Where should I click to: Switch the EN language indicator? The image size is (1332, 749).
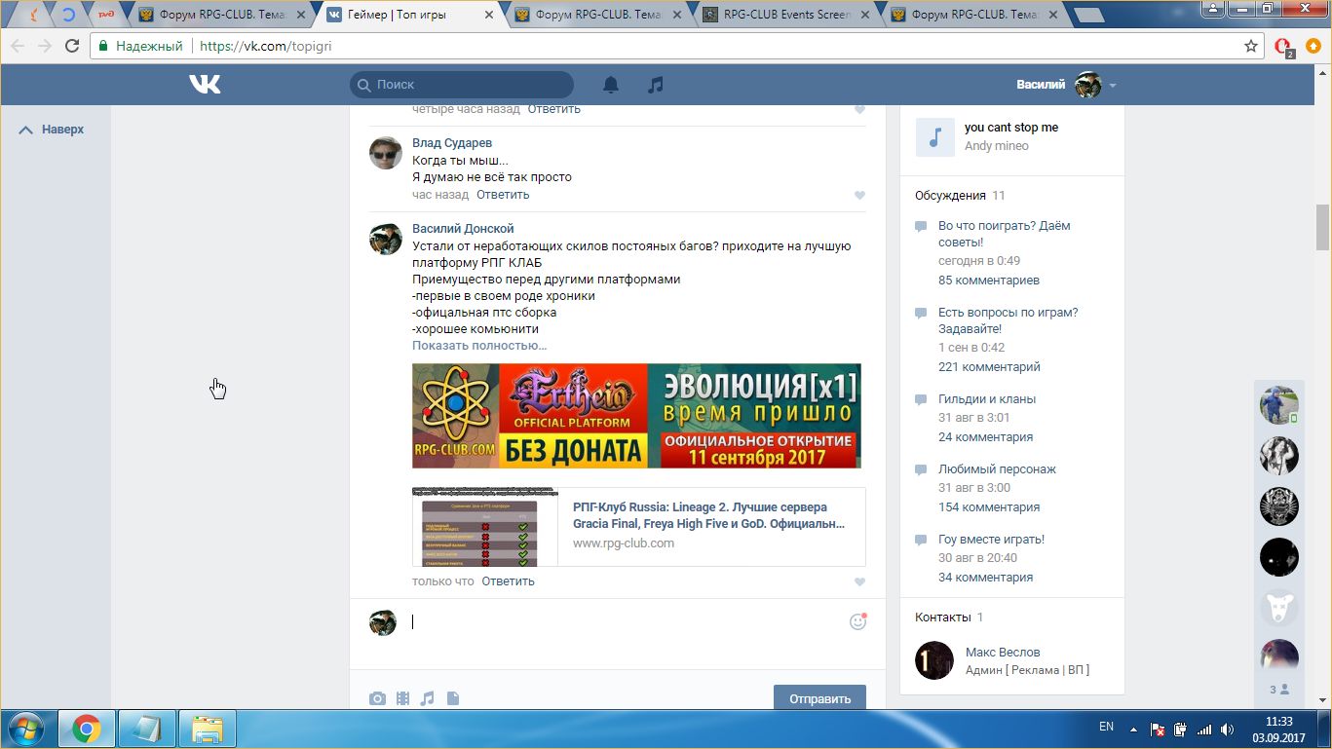click(x=1106, y=727)
